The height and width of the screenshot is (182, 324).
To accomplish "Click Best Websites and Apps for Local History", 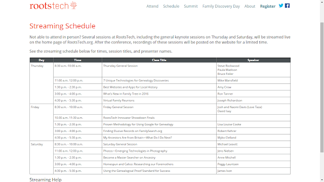I will (x=131, y=87).
